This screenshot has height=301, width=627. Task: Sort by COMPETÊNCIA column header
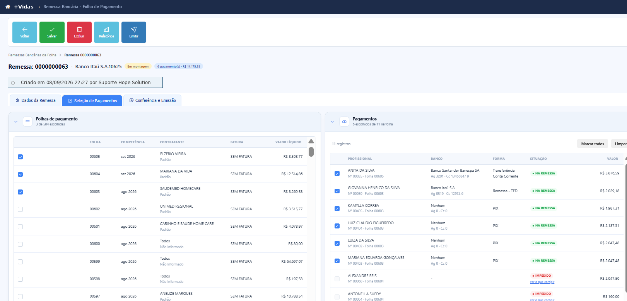click(133, 142)
